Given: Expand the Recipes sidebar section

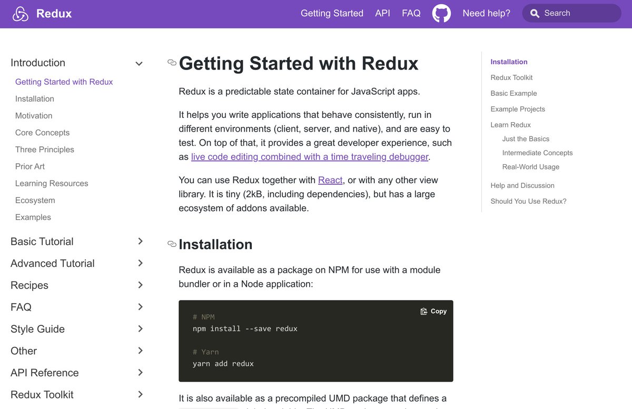Looking at the screenshot, I should (140, 285).
